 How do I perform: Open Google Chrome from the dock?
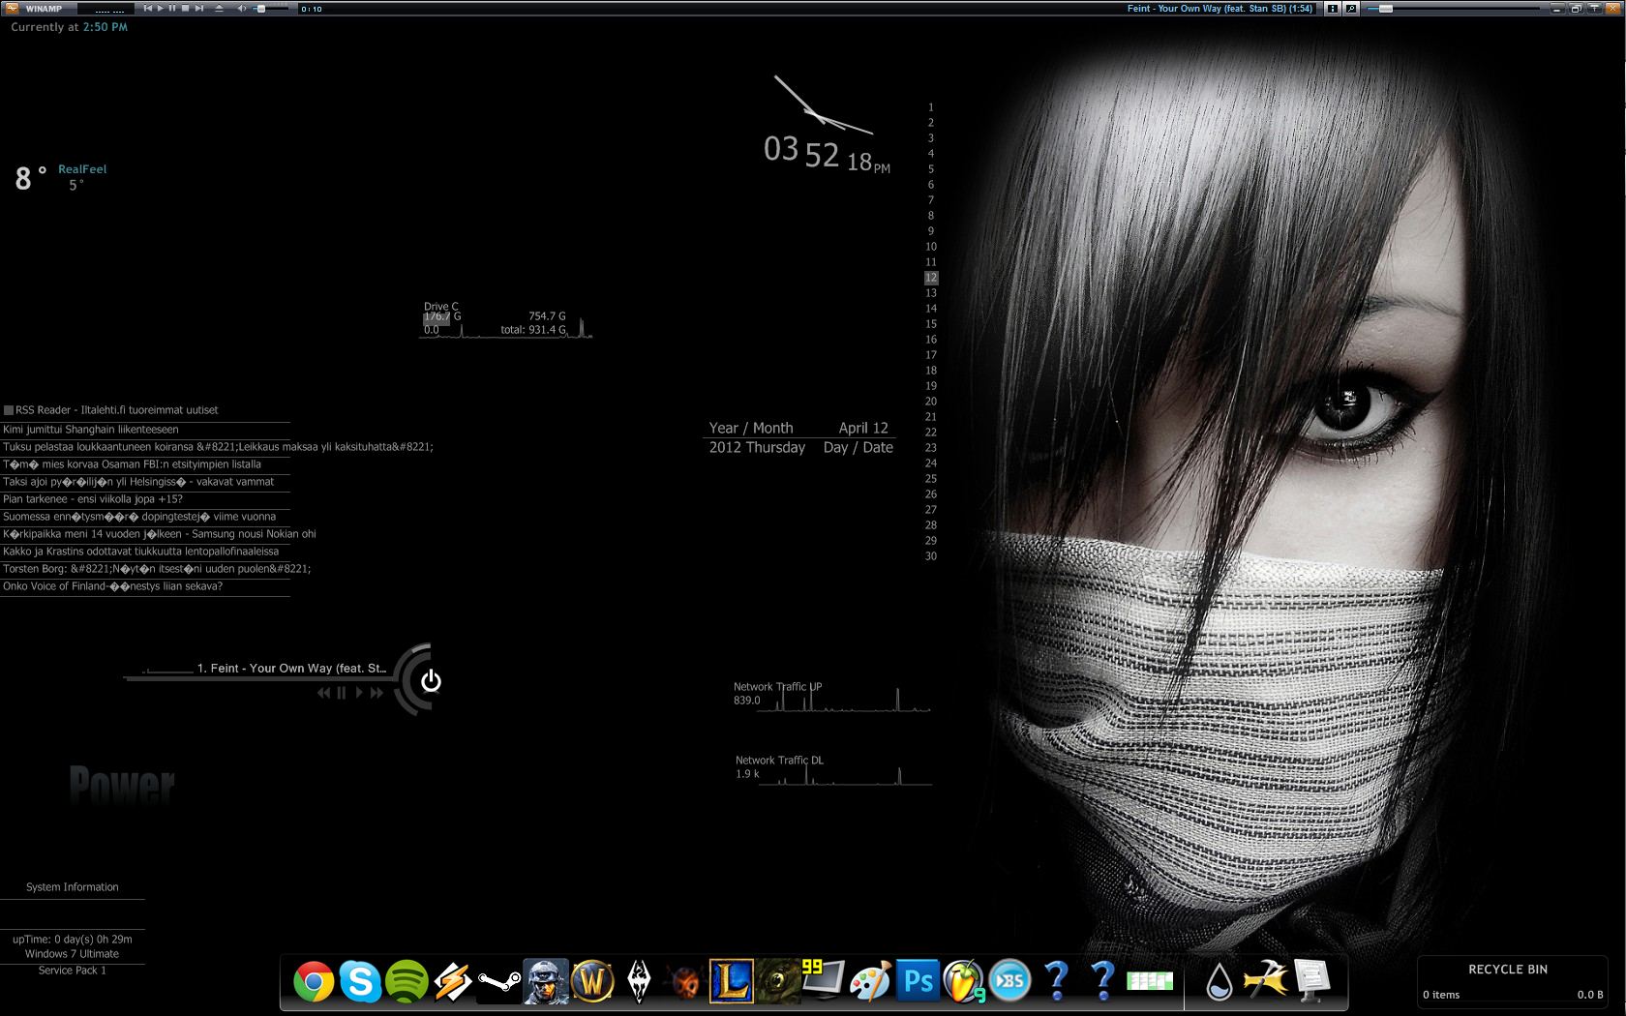pyautogui.click(x=314, y=982)
